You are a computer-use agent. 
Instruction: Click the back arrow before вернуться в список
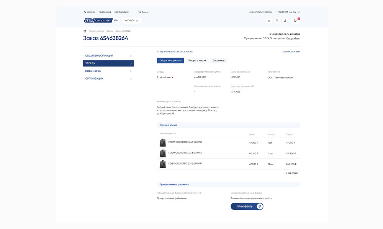(158, 52)
